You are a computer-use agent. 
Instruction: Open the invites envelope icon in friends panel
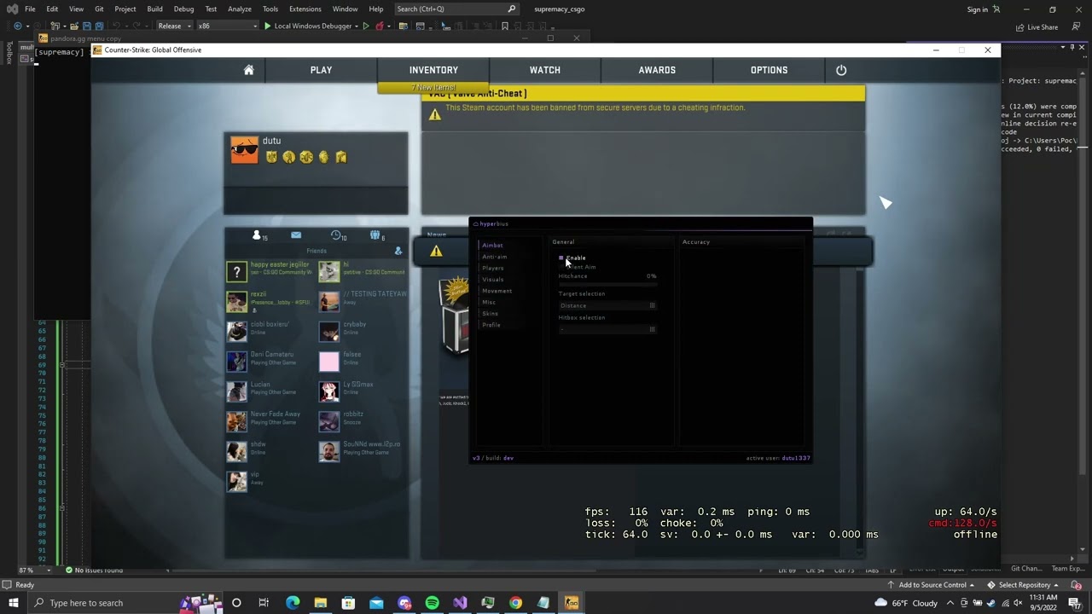(296, 235)
